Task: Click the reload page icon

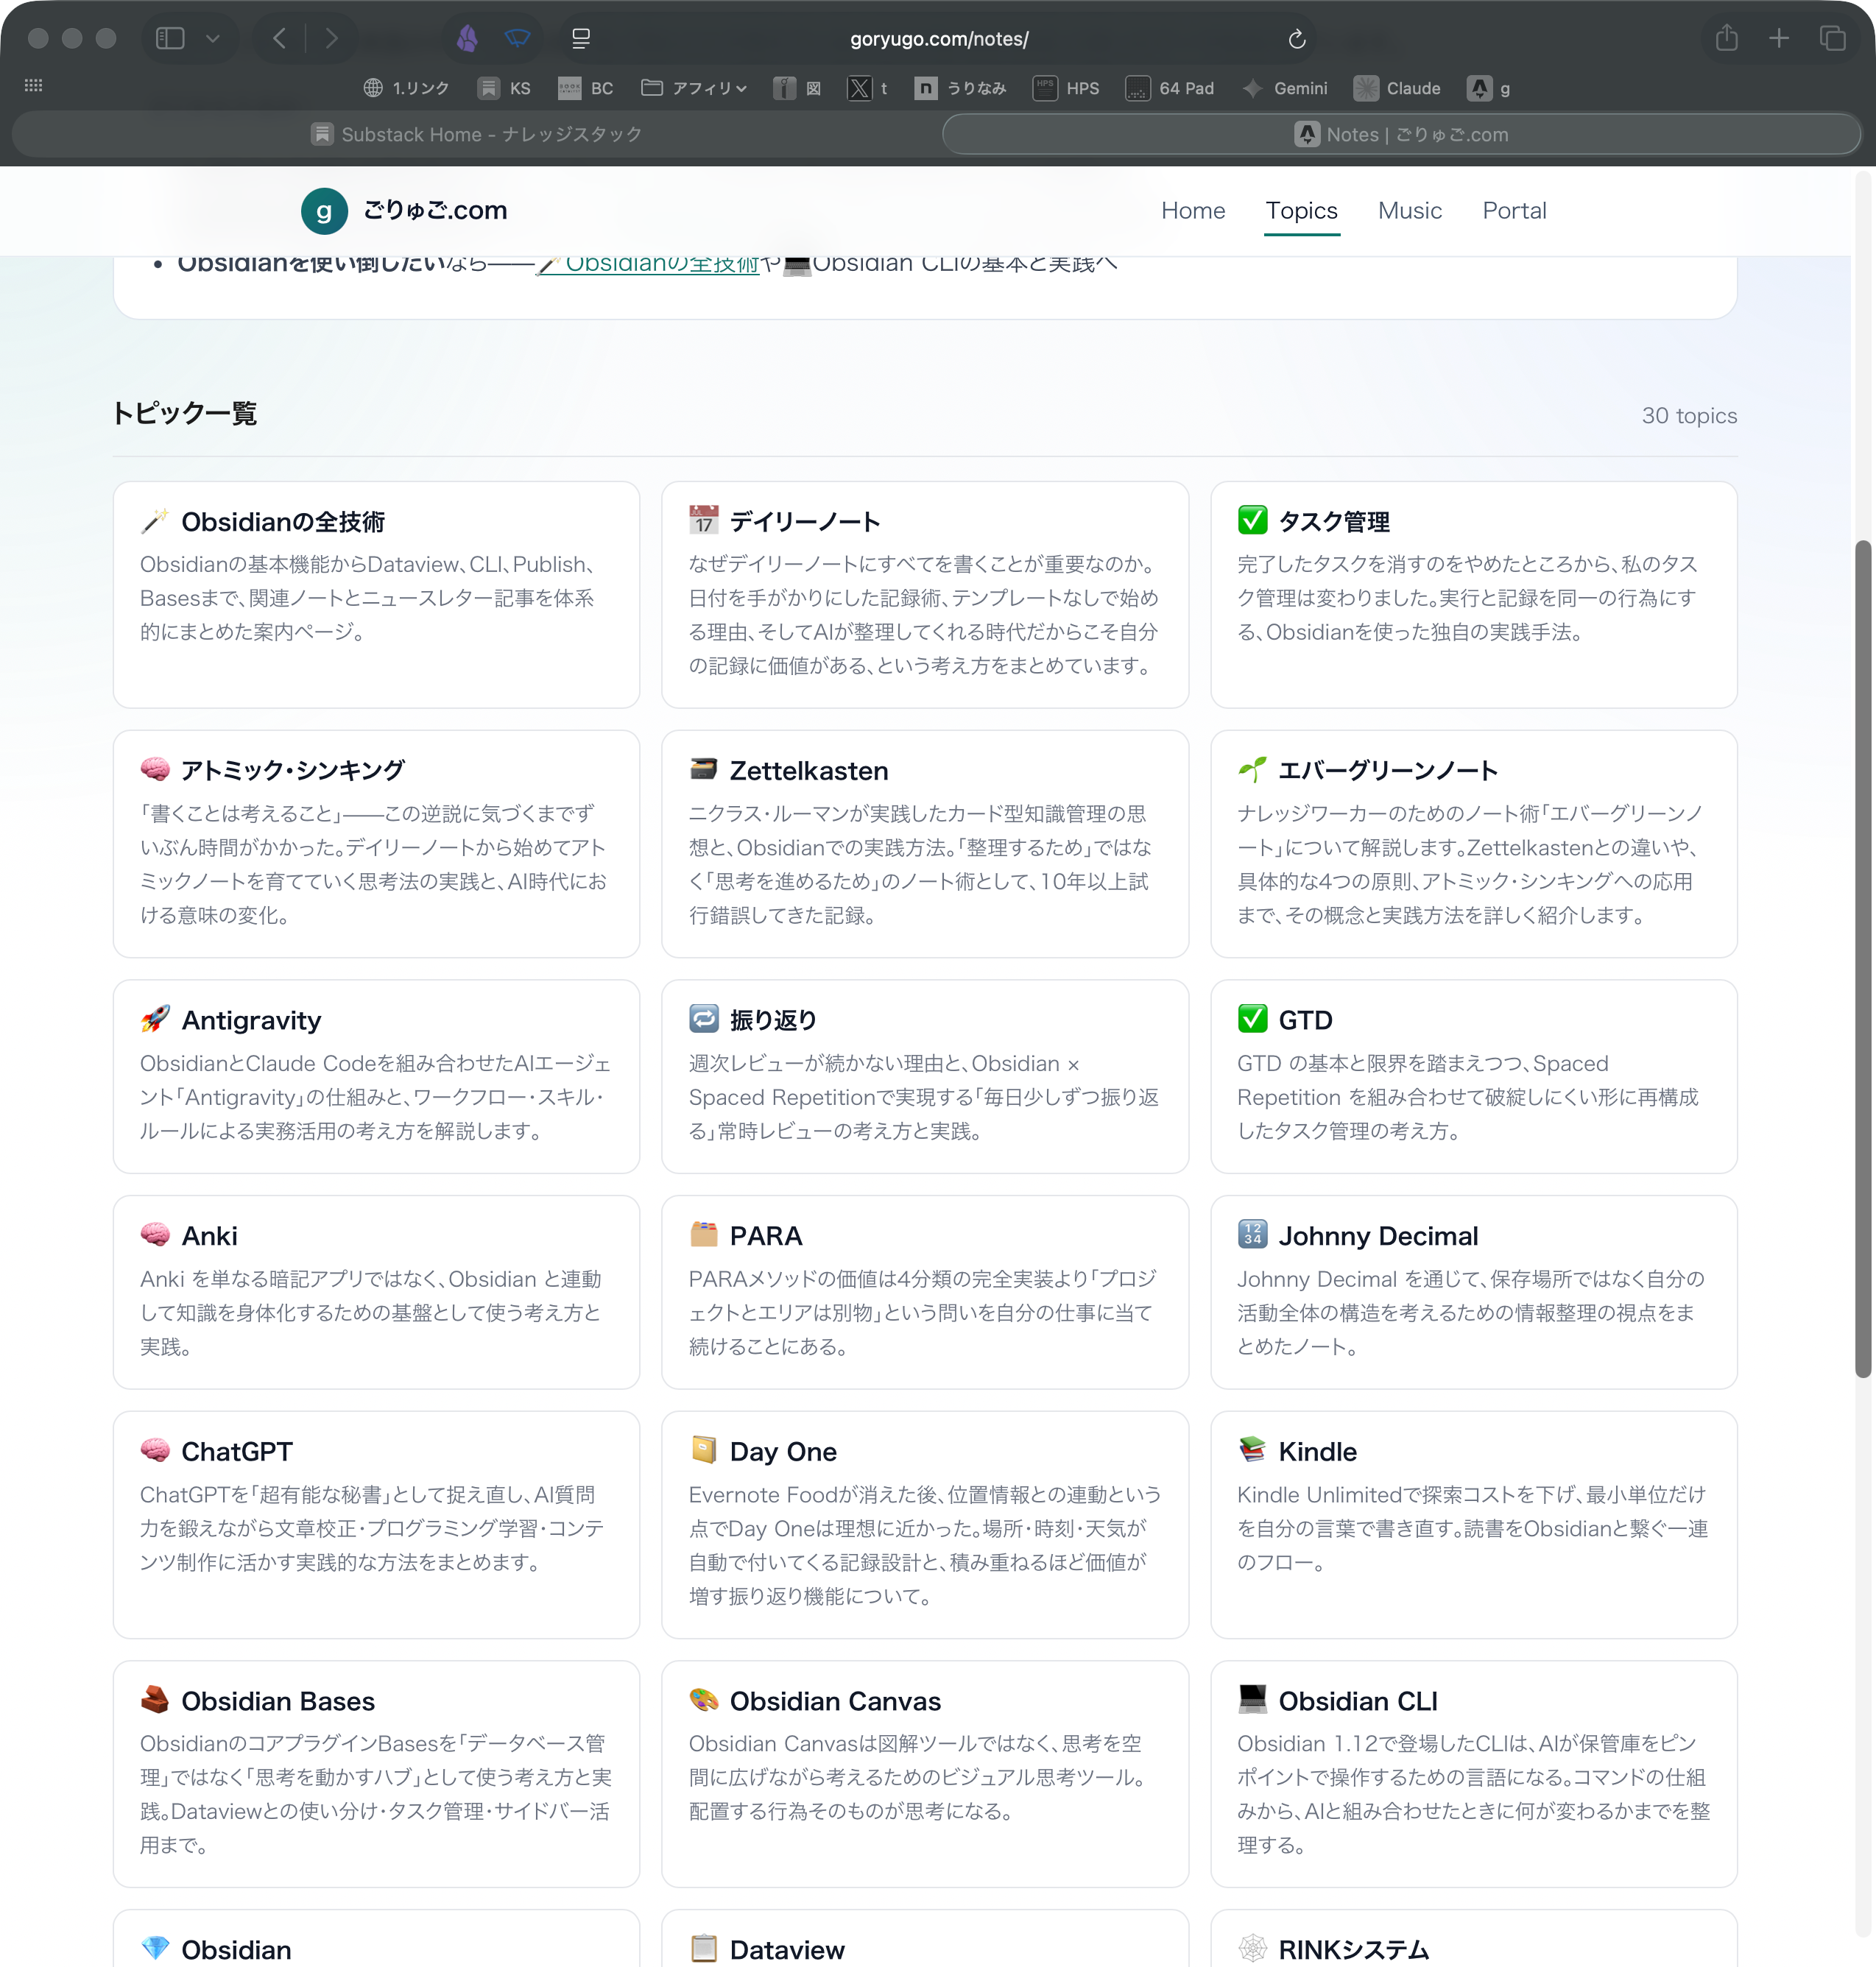Action: [1296, 39]
